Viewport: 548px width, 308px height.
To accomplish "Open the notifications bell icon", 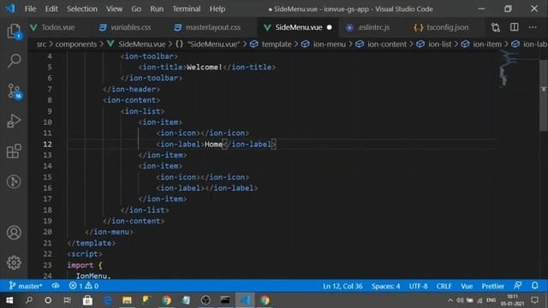I will [534, 286].
